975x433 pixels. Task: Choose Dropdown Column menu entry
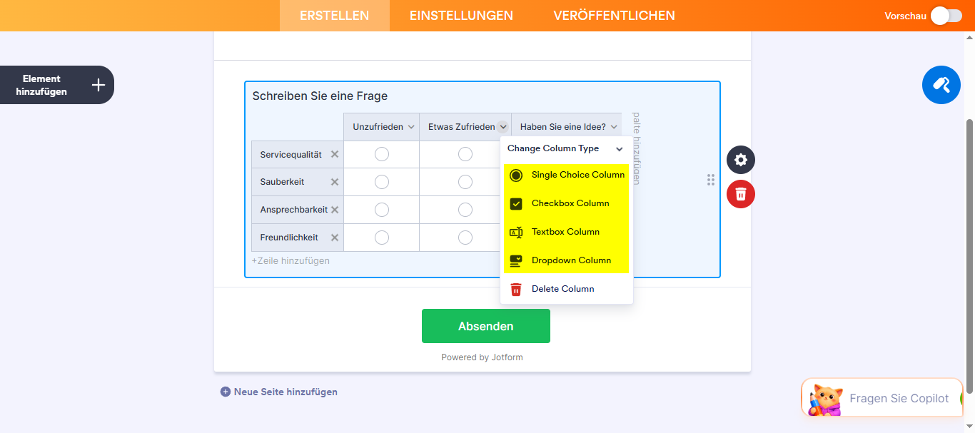[x=567, y=260]
